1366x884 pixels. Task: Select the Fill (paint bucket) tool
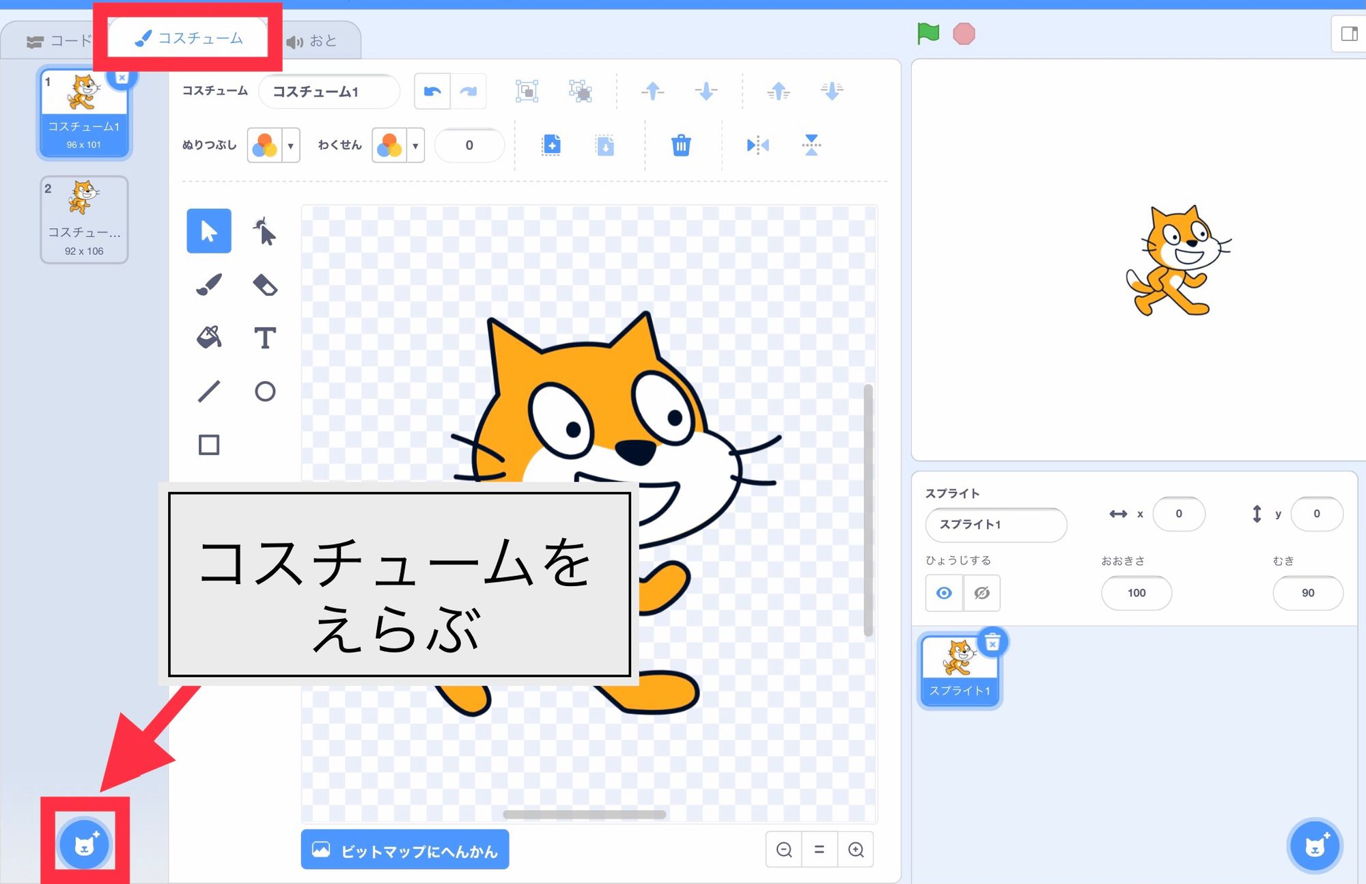tap(208, 337)
